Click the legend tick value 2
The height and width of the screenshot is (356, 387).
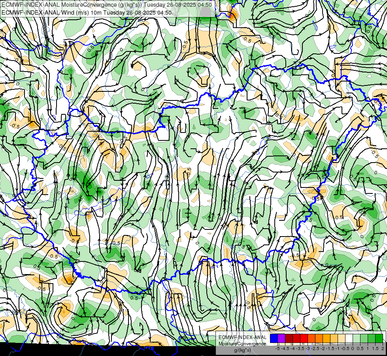click(x=383, y=348)
